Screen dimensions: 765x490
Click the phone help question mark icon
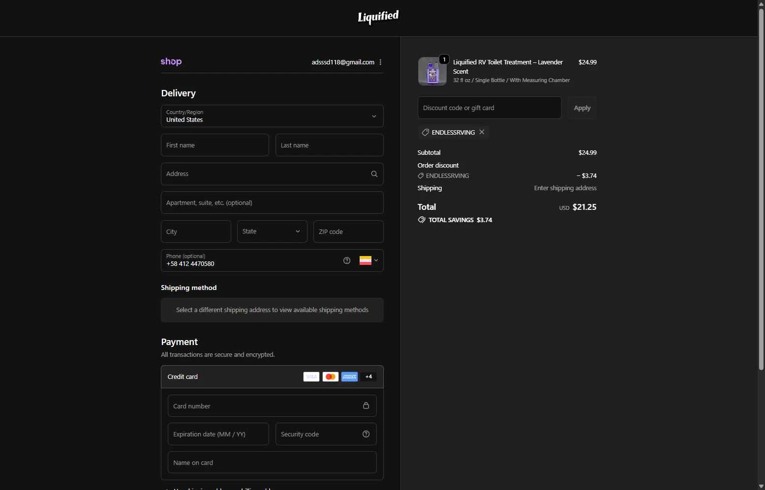tap(347, 260)
